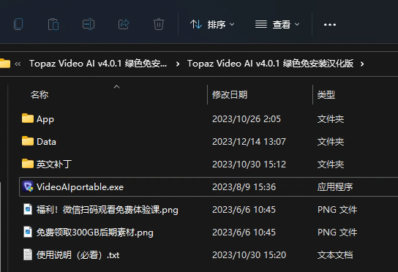Click the Copy toolbar icon
This screenshot has height=272, width=398.
(x=18, y=24)
